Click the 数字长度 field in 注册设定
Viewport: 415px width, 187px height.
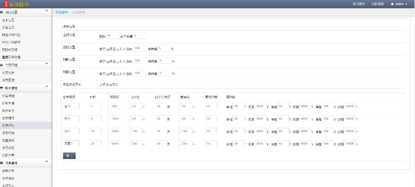tap(140, 36)
